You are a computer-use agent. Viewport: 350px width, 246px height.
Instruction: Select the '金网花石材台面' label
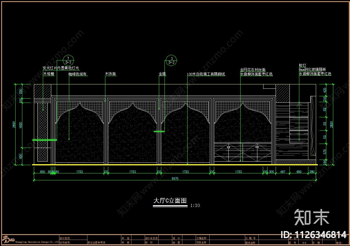coord(252,70)
